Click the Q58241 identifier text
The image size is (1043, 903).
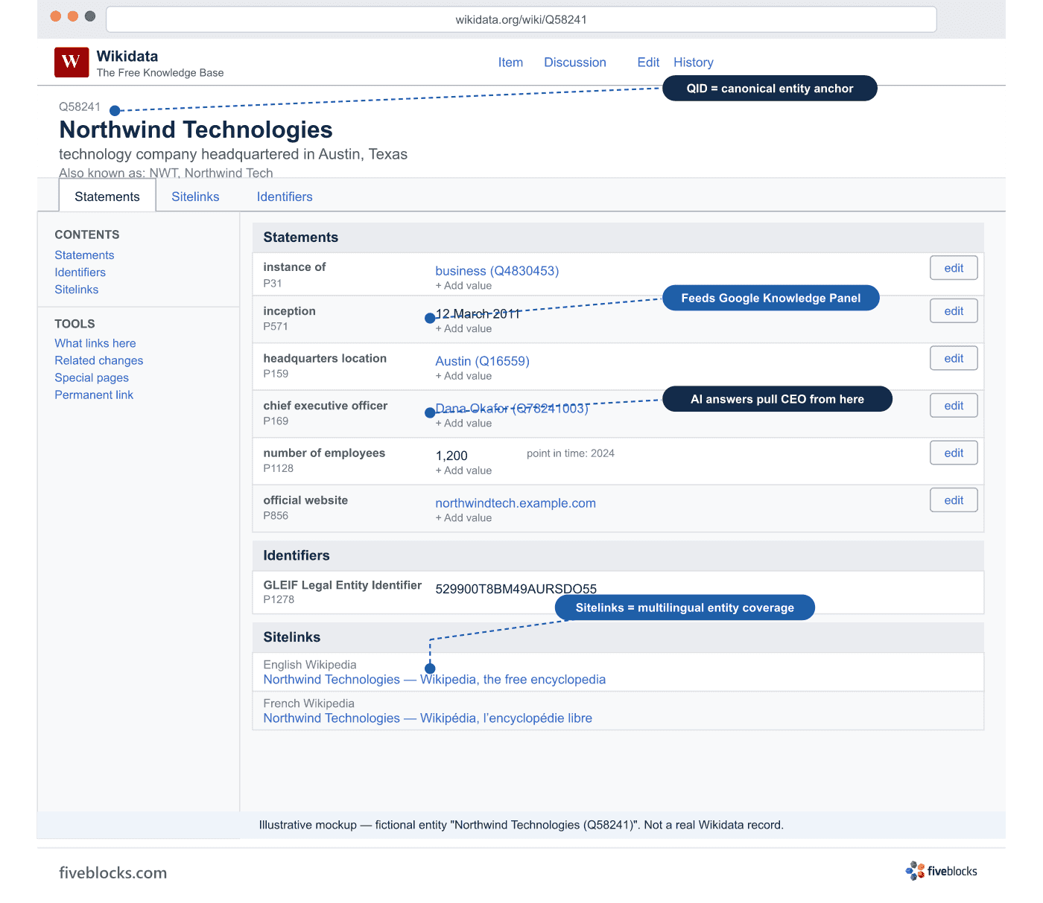pyautogui.click(x=80, y=107)
